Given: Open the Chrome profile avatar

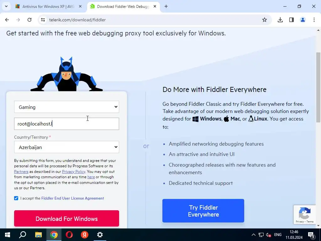Looking at the screenshot, I should point(303,20).
